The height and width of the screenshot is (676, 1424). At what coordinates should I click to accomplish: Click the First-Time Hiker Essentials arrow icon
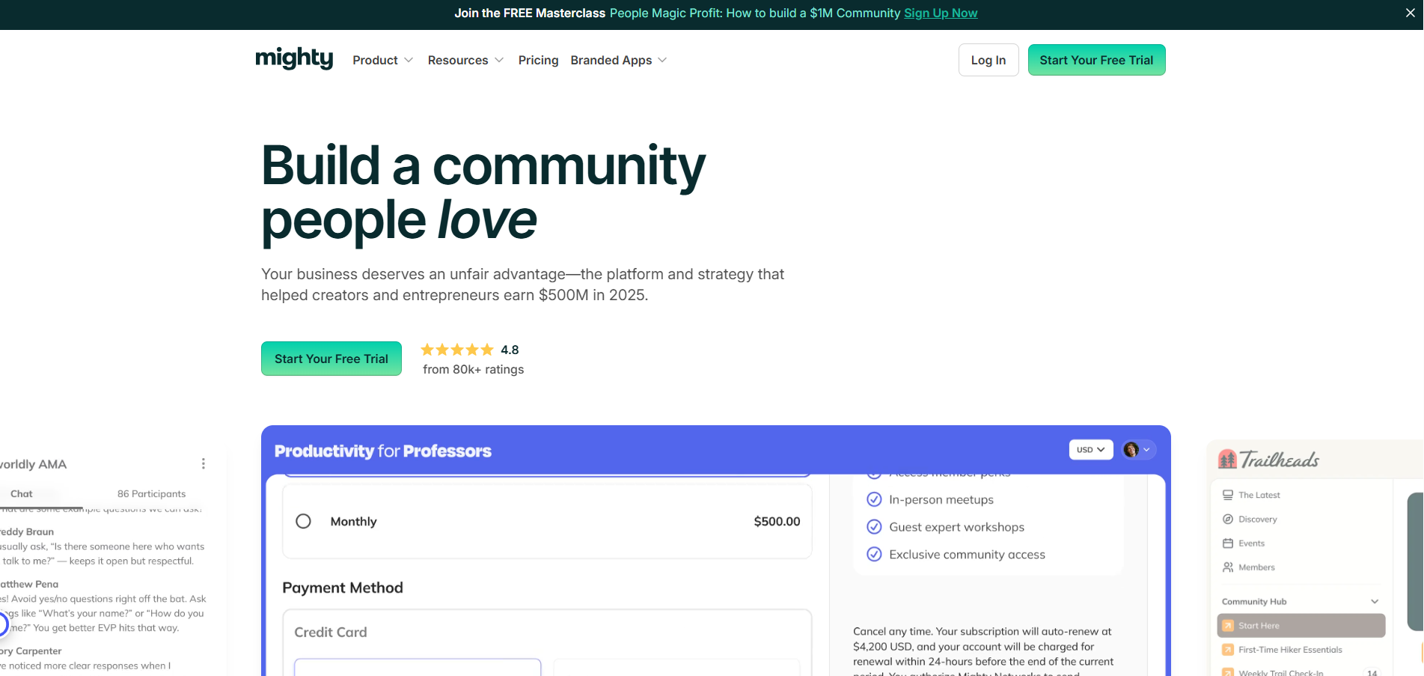1228,650
